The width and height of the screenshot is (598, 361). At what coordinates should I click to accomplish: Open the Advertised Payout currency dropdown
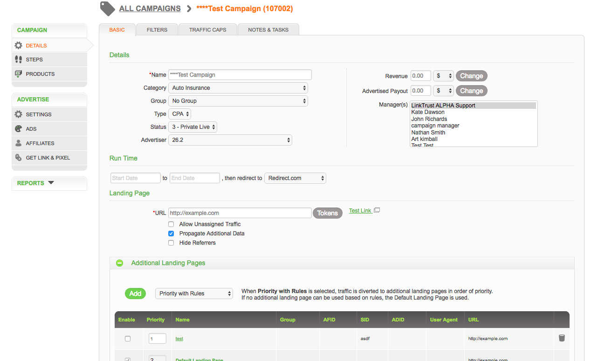443,91
